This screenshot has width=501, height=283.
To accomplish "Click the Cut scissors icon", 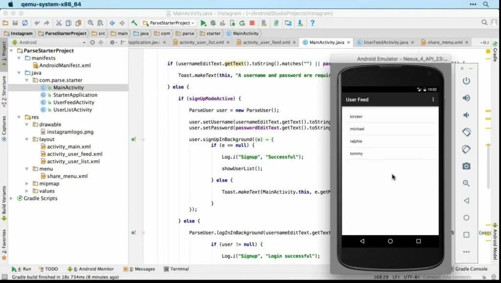I will point(59,23).
